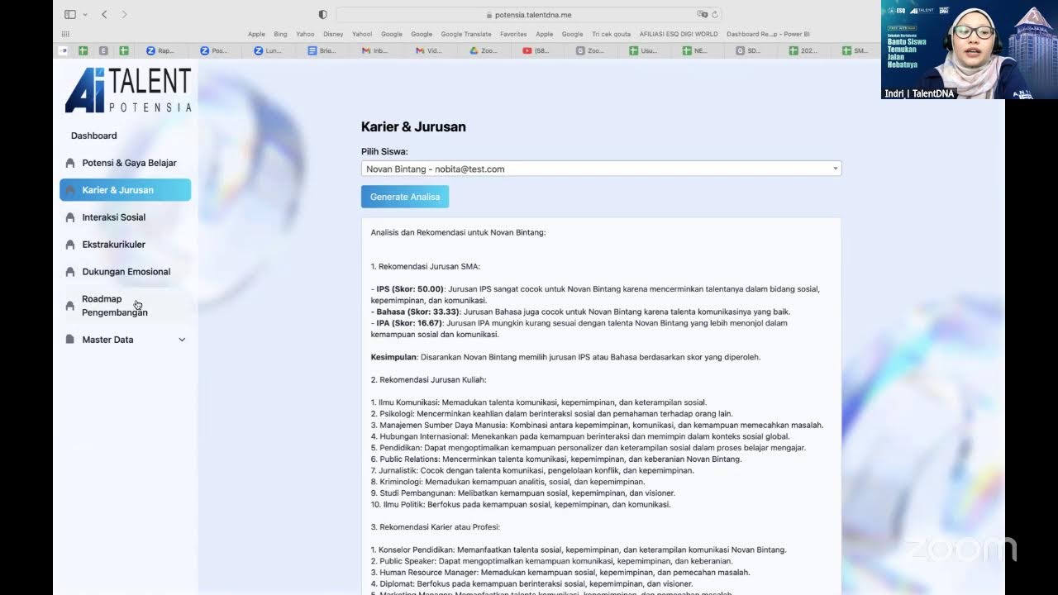
Task: Switch to the 202... spreadsheet tab
Action: pos(804,50)
